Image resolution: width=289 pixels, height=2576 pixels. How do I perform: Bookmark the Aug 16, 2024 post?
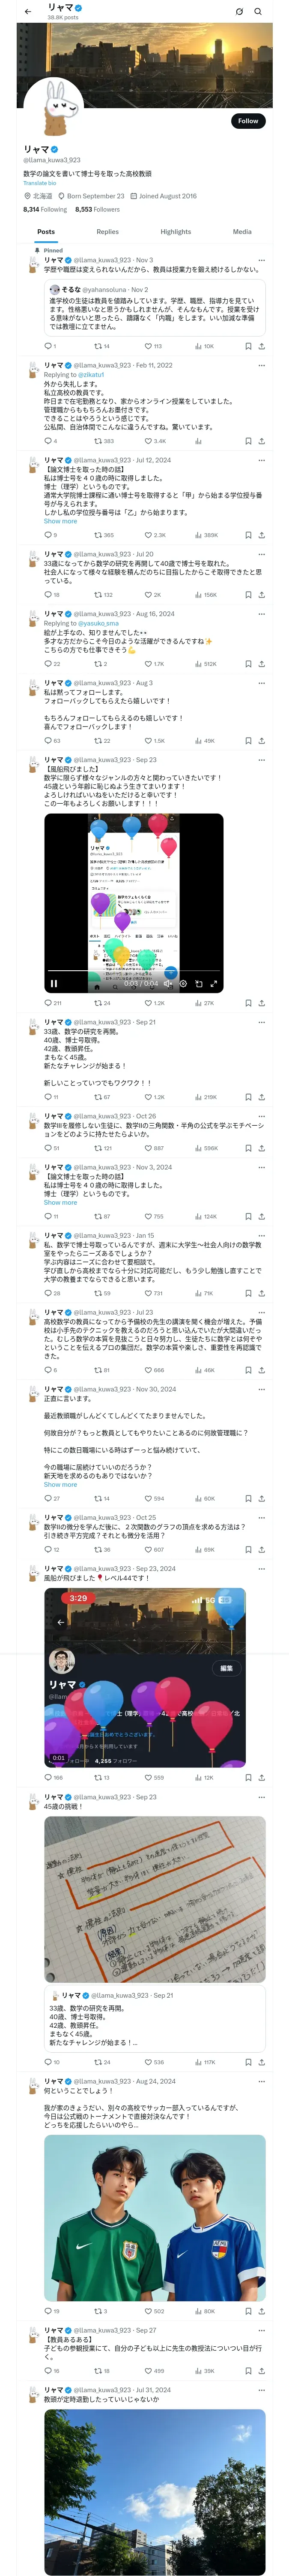247,663
